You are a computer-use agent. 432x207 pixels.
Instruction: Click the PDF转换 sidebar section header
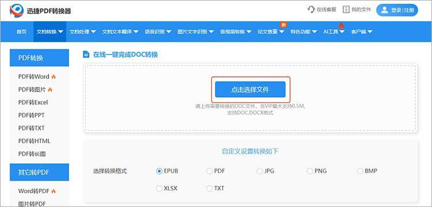(x=39, y=57)
